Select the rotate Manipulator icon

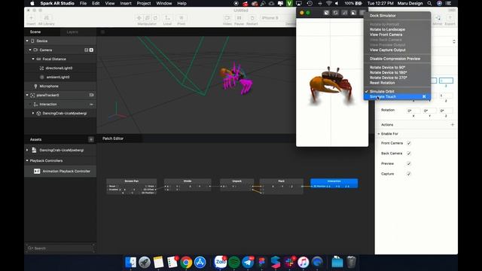[155, 18]
